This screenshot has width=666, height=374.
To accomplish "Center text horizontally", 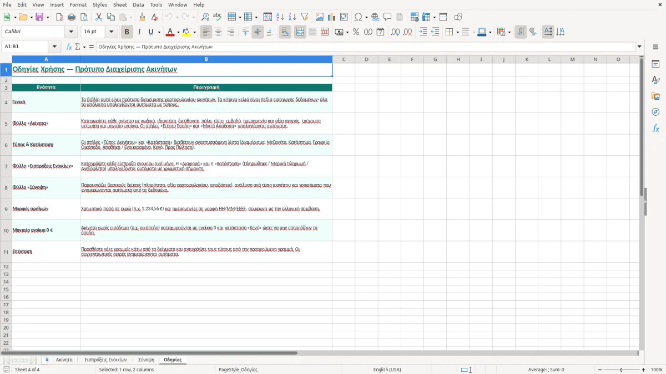I will [x=219, y=32].
